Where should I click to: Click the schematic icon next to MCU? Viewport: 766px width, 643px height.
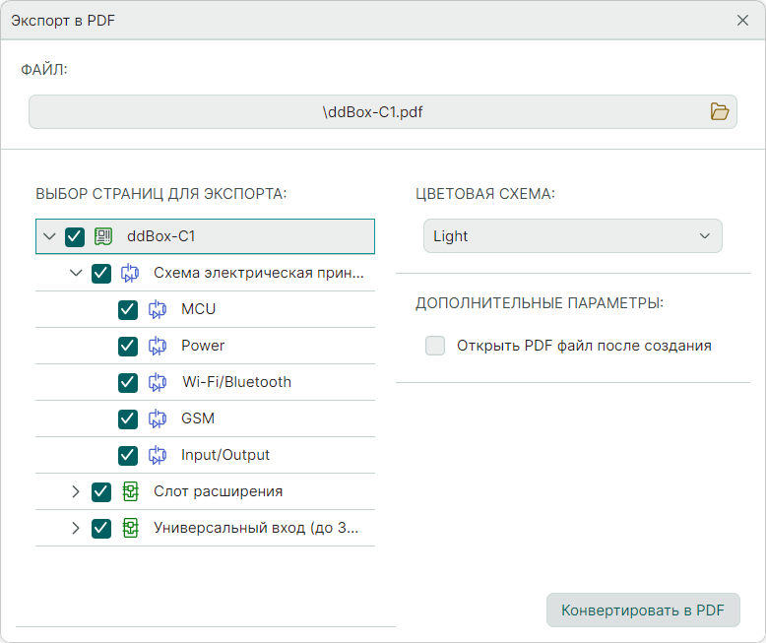coord(158,309)
